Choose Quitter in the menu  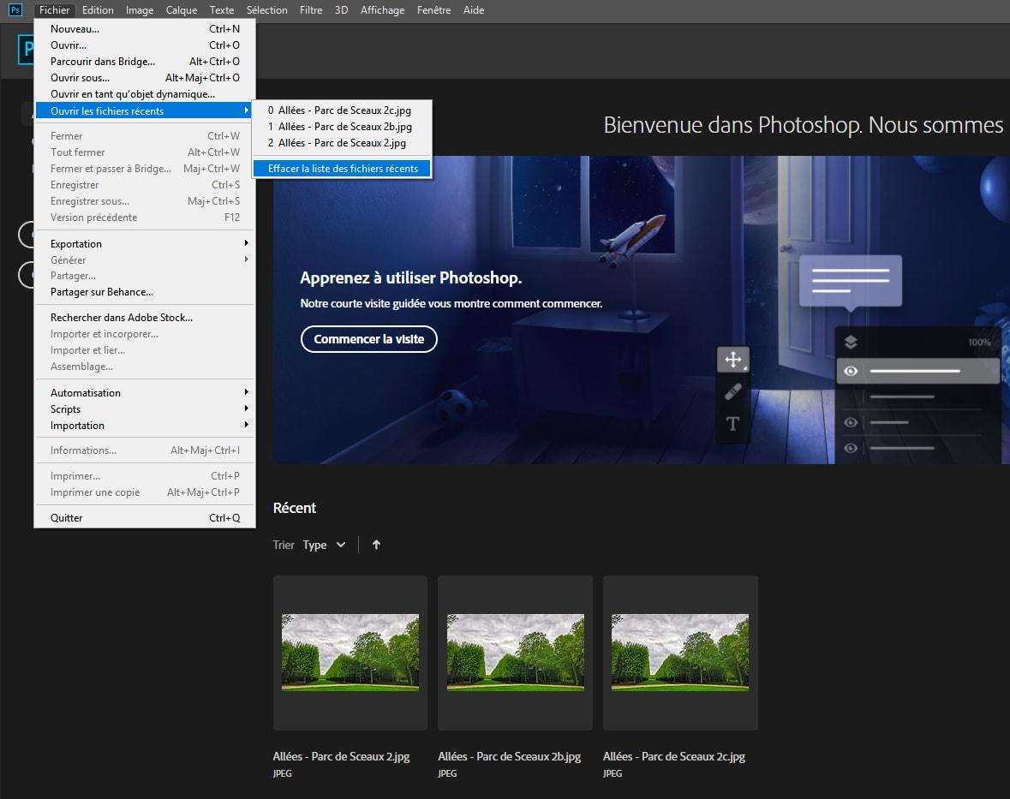click(145, 517)
